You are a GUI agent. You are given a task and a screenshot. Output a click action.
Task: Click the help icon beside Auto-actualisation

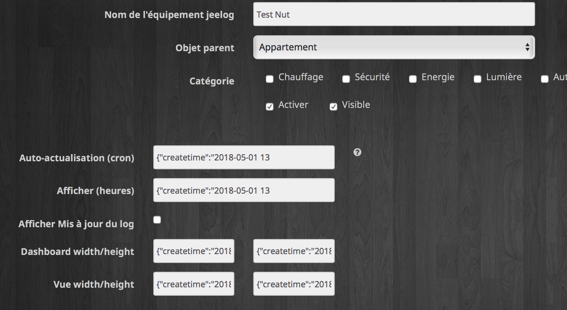[357, 152]
